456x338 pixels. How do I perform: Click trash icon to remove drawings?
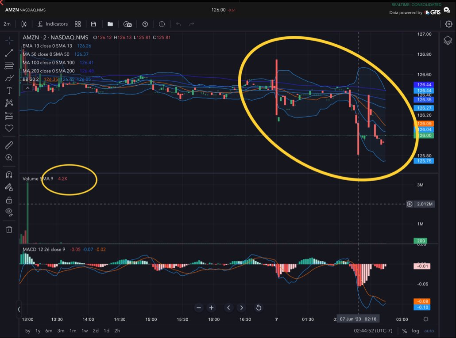point(9,230)
